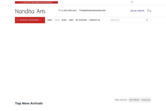Click Log In / Sign In link
Screen dimensions: 166x111
[137, 11]
